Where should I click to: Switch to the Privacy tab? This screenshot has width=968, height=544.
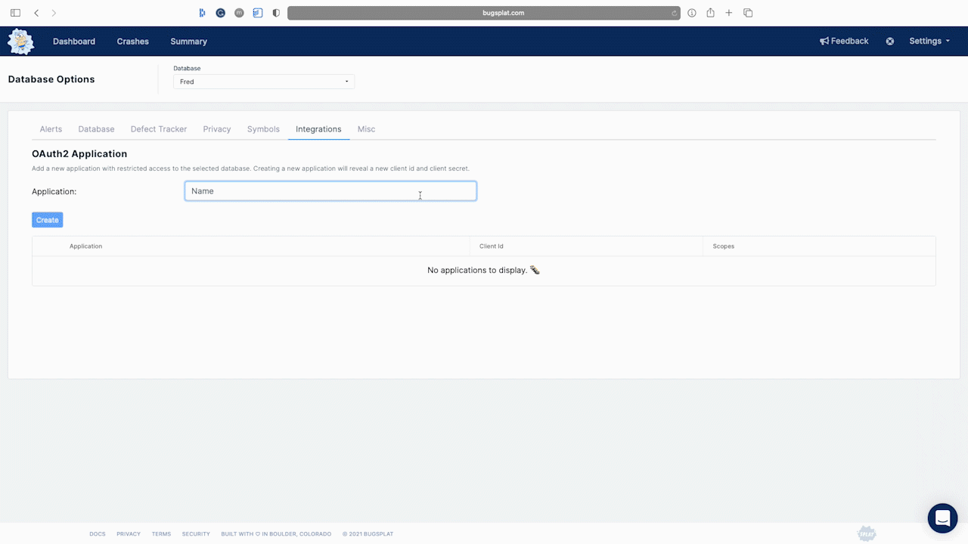point(217,129)
